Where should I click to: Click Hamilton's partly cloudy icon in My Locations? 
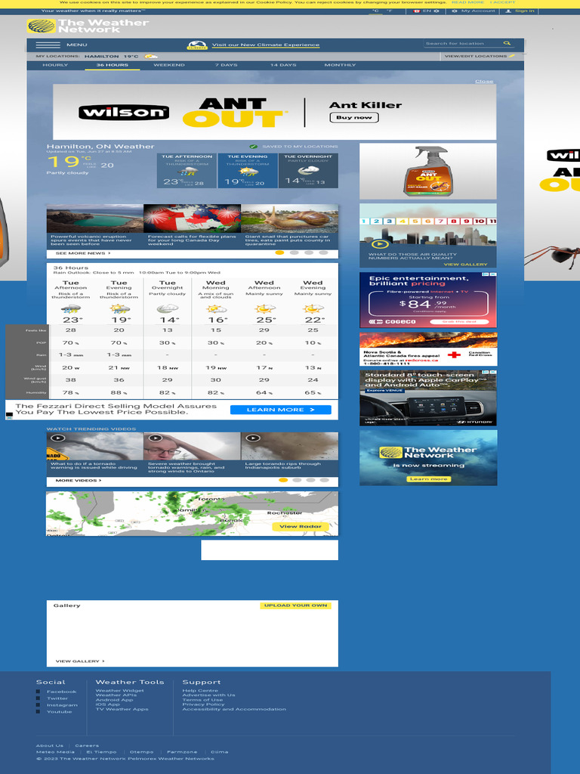[150, 56]
